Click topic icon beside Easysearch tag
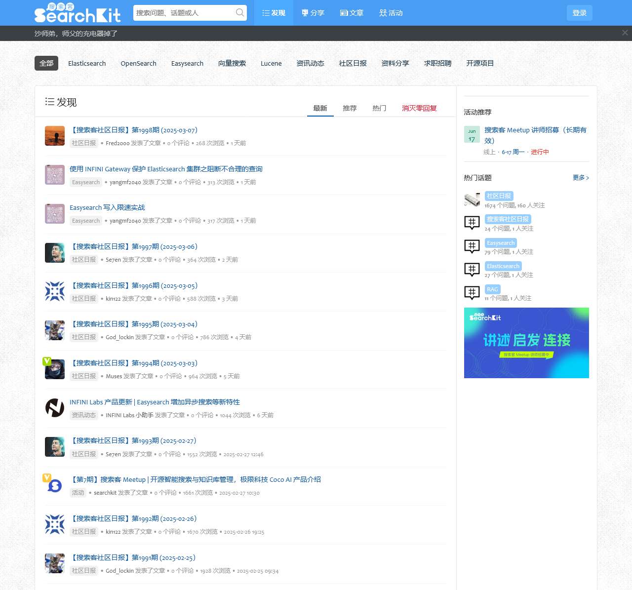The height and width of the screenshot is (590, 632). (472, 246)
